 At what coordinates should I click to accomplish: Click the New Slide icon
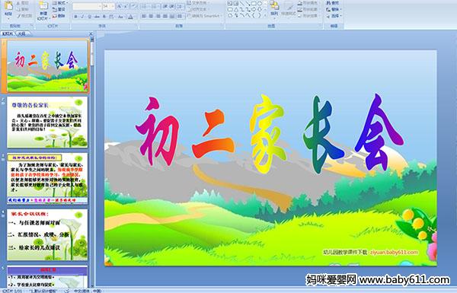43,11
